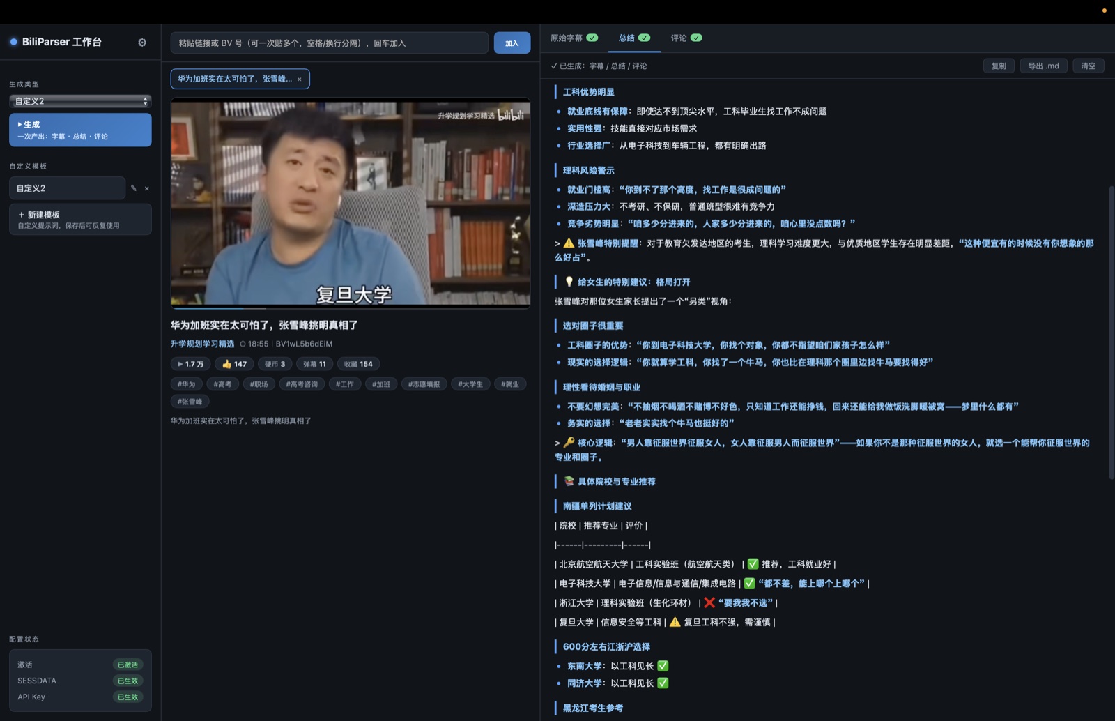Screen dimensions: 1115x721
Task: Click the 同济大学 bullet item
Action: tap(617, 683)
